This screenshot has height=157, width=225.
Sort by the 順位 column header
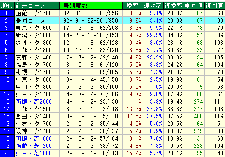[x=7, y=6]
